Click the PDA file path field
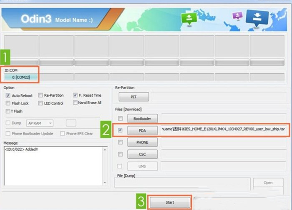Screen dimensions: 292x210 [224, 130]
